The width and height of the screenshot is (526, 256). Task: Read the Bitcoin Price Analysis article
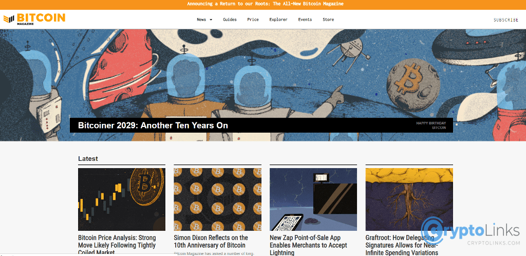(117, 245)
